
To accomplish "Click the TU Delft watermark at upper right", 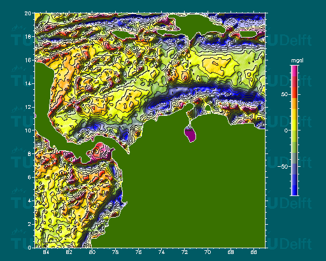I will 288,40.
